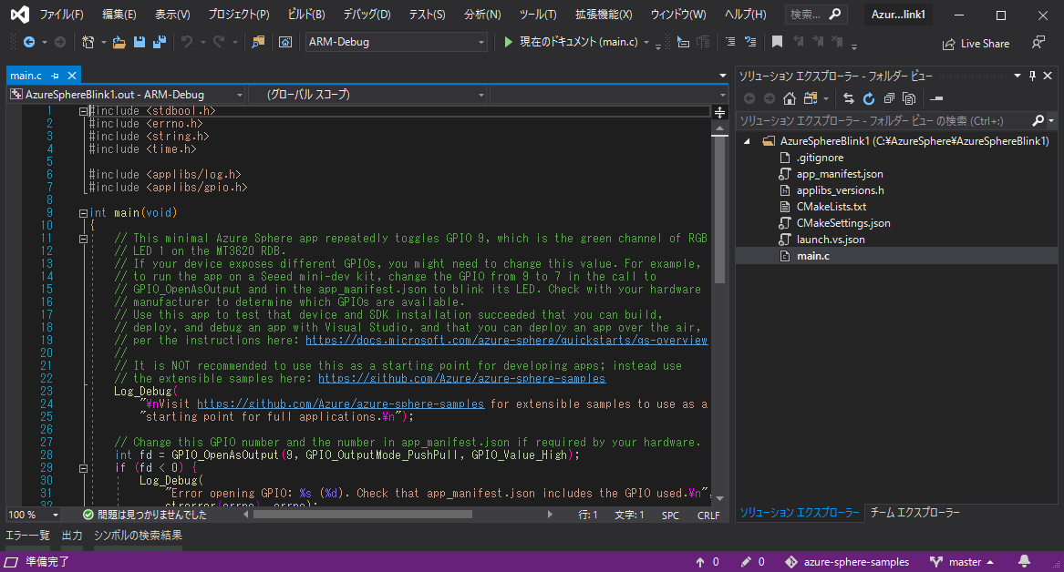Click the Navigate Backward arrow in toolbar
This screenshot has width=1064, height=572.
point(29,42)
